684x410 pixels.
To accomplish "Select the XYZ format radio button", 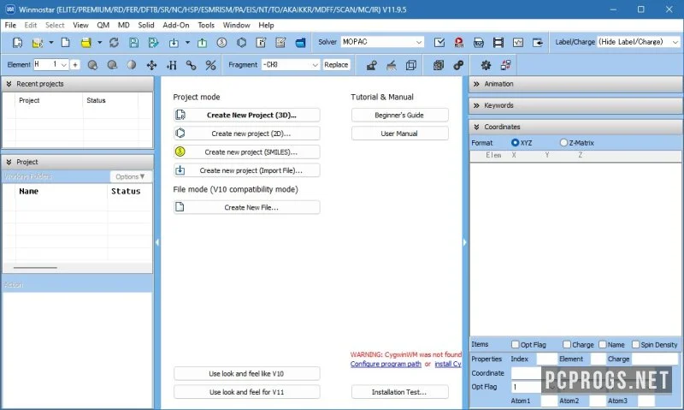I will (516, 142).
